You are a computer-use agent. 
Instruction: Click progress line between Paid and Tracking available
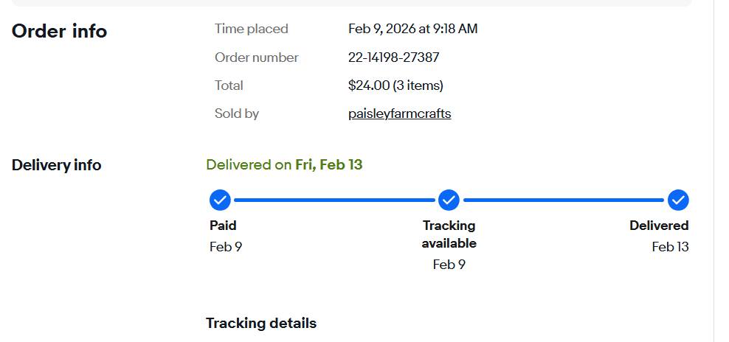[x=334, y=200]
